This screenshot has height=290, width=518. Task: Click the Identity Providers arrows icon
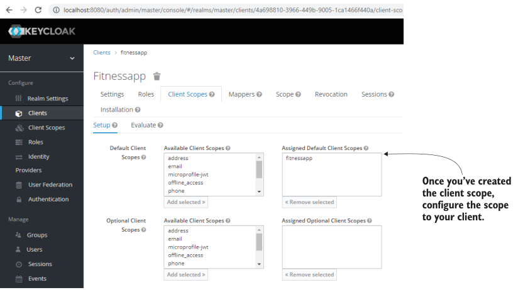[19, 157]
